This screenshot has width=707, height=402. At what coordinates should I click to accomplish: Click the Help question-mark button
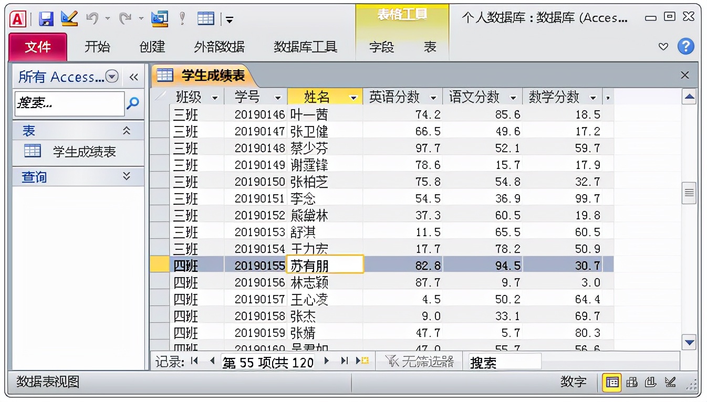685,47
